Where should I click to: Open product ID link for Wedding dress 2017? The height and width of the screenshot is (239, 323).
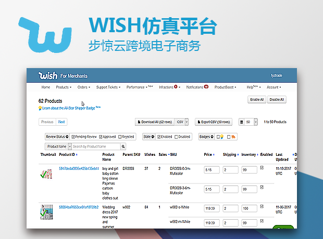click(x=79, y=207)
